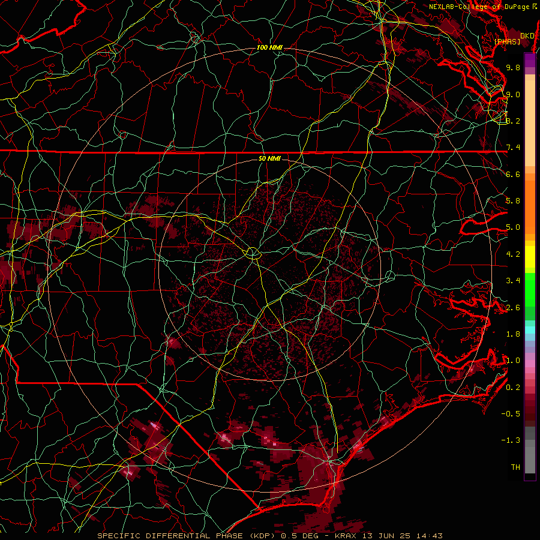Click the 4.2 scale label
540x540 pixels.
[513, 254]
